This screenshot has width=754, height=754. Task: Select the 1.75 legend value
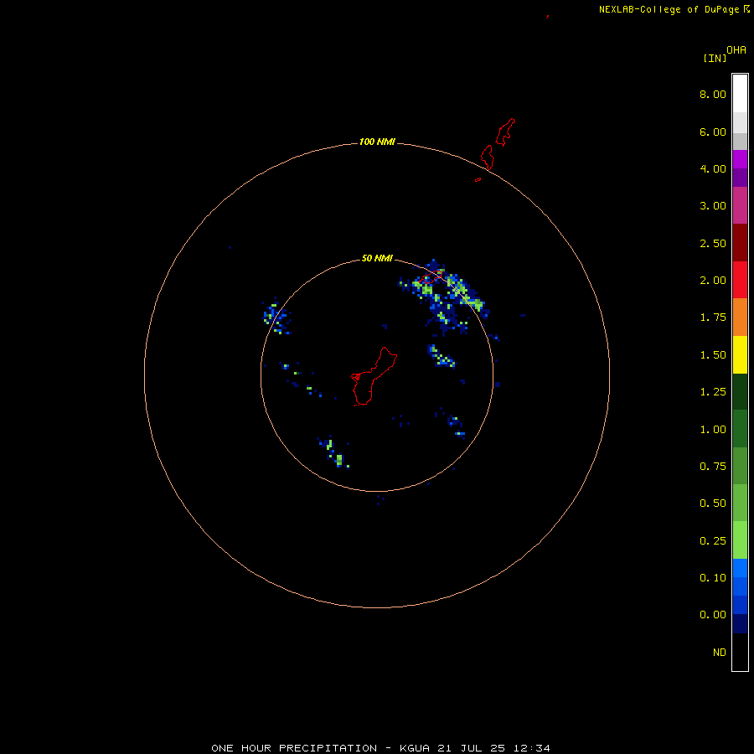[713, 318]
